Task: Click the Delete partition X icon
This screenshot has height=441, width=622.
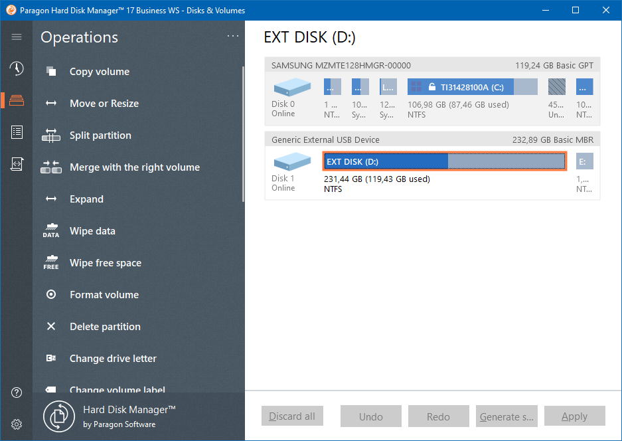Action: [x=51, y=326]
